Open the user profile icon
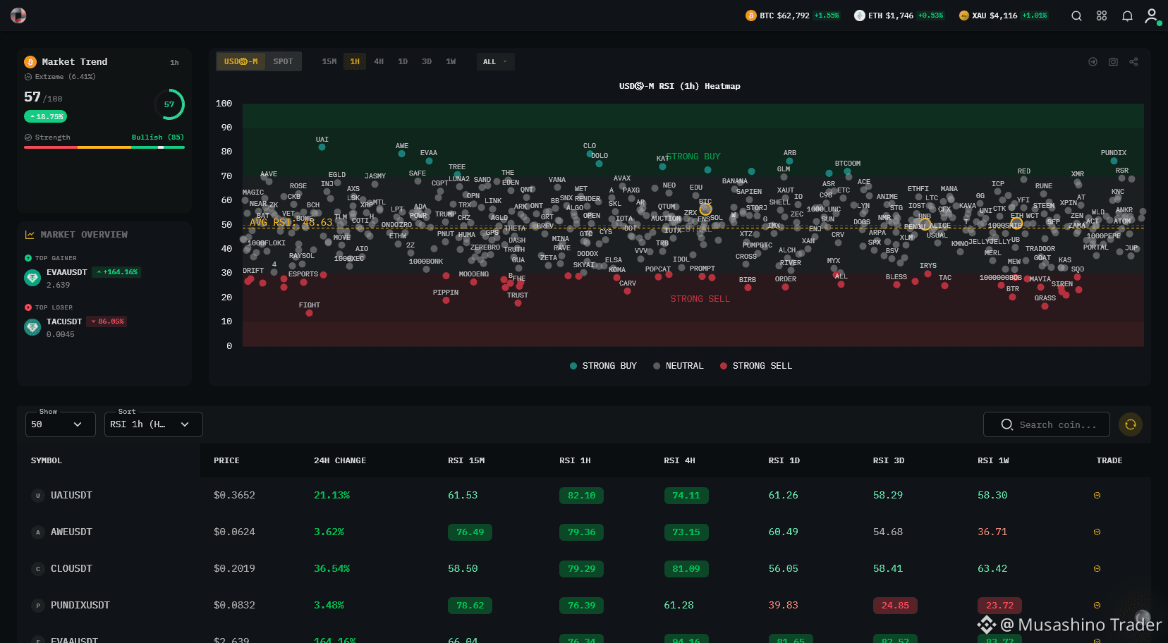 (1152, 16)
